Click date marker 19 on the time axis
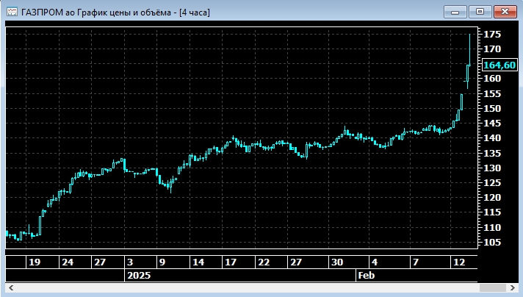The height and width of the screenshot is (297, 523). pos(33,262)
